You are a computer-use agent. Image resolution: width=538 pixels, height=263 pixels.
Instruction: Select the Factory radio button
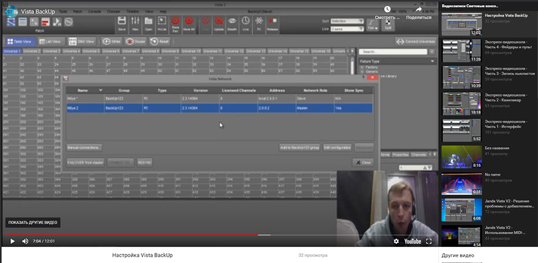click(x=362, y=67)
